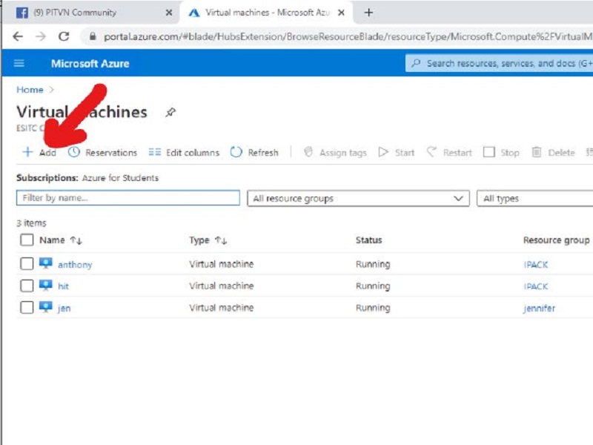Open the jen virtual machine link
The image size is (593, 445).
pyautogui.click(x=64, y=309)
